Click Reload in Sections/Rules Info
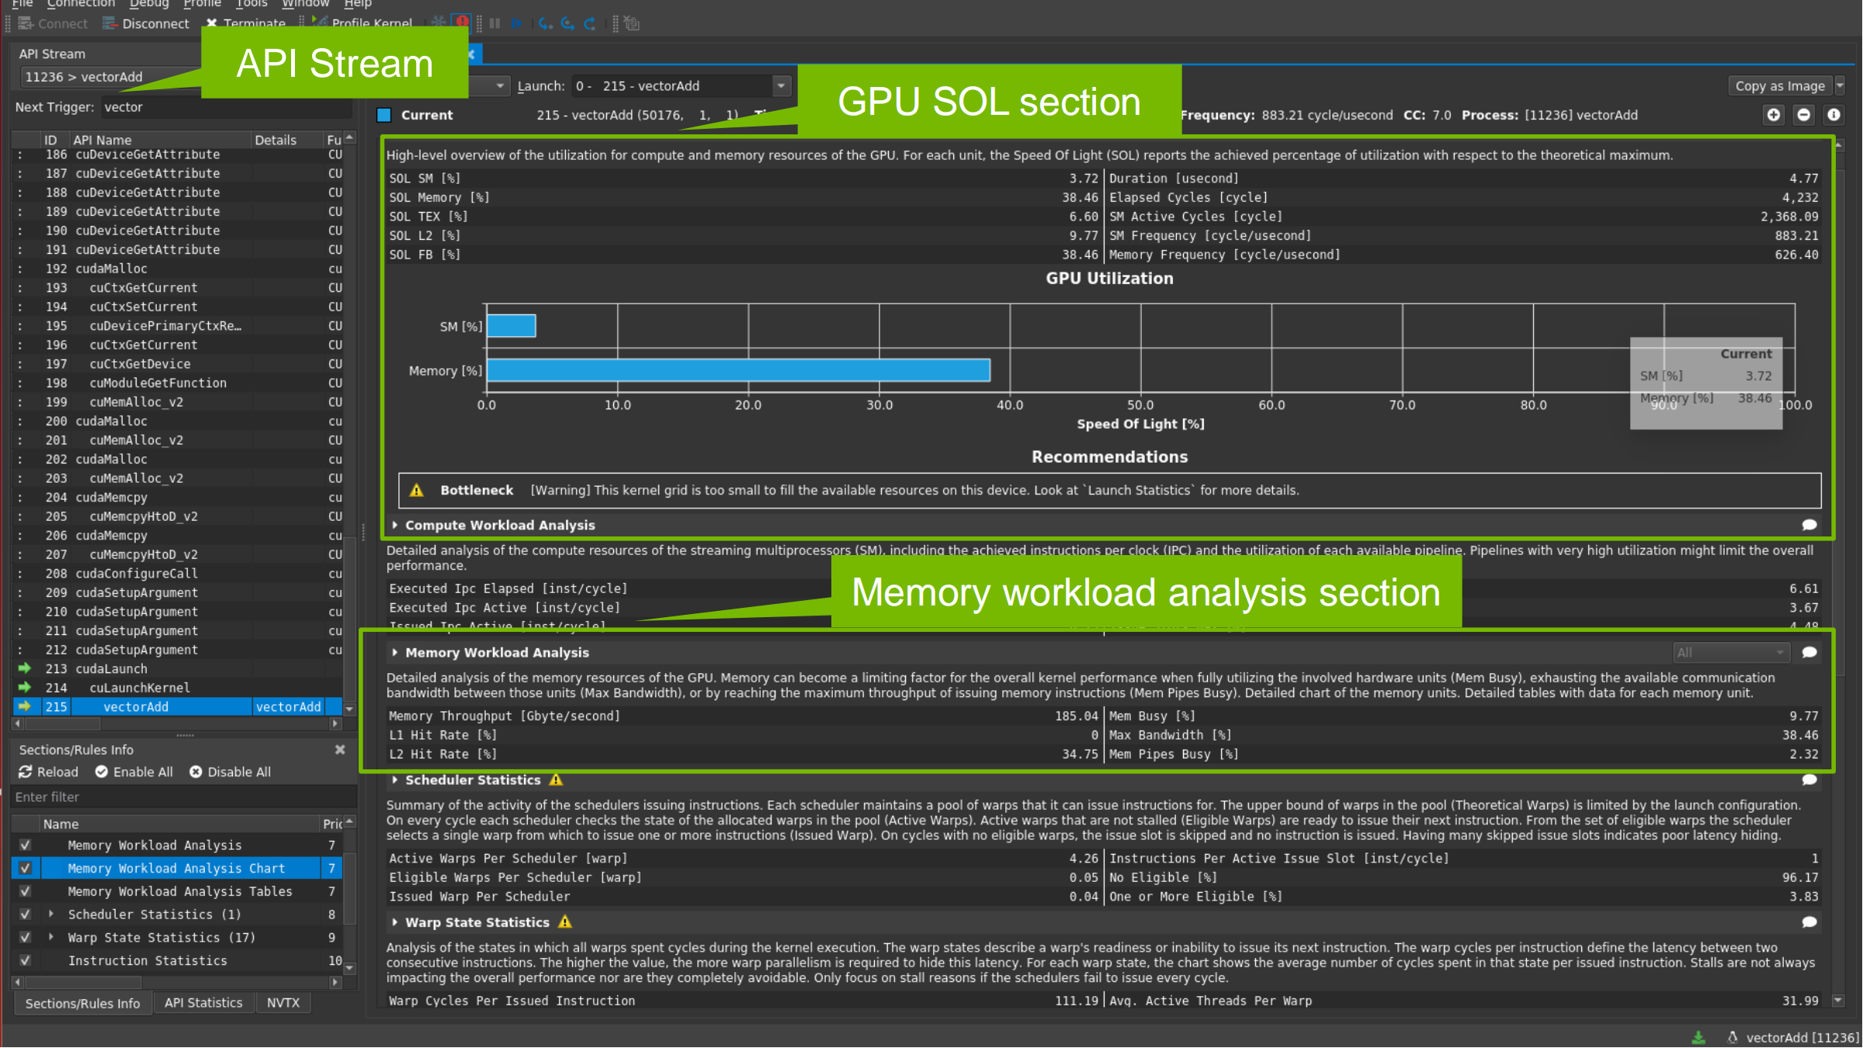Image resolution: width=1863 pixels, height=1048 pixels. pos(48,772)
